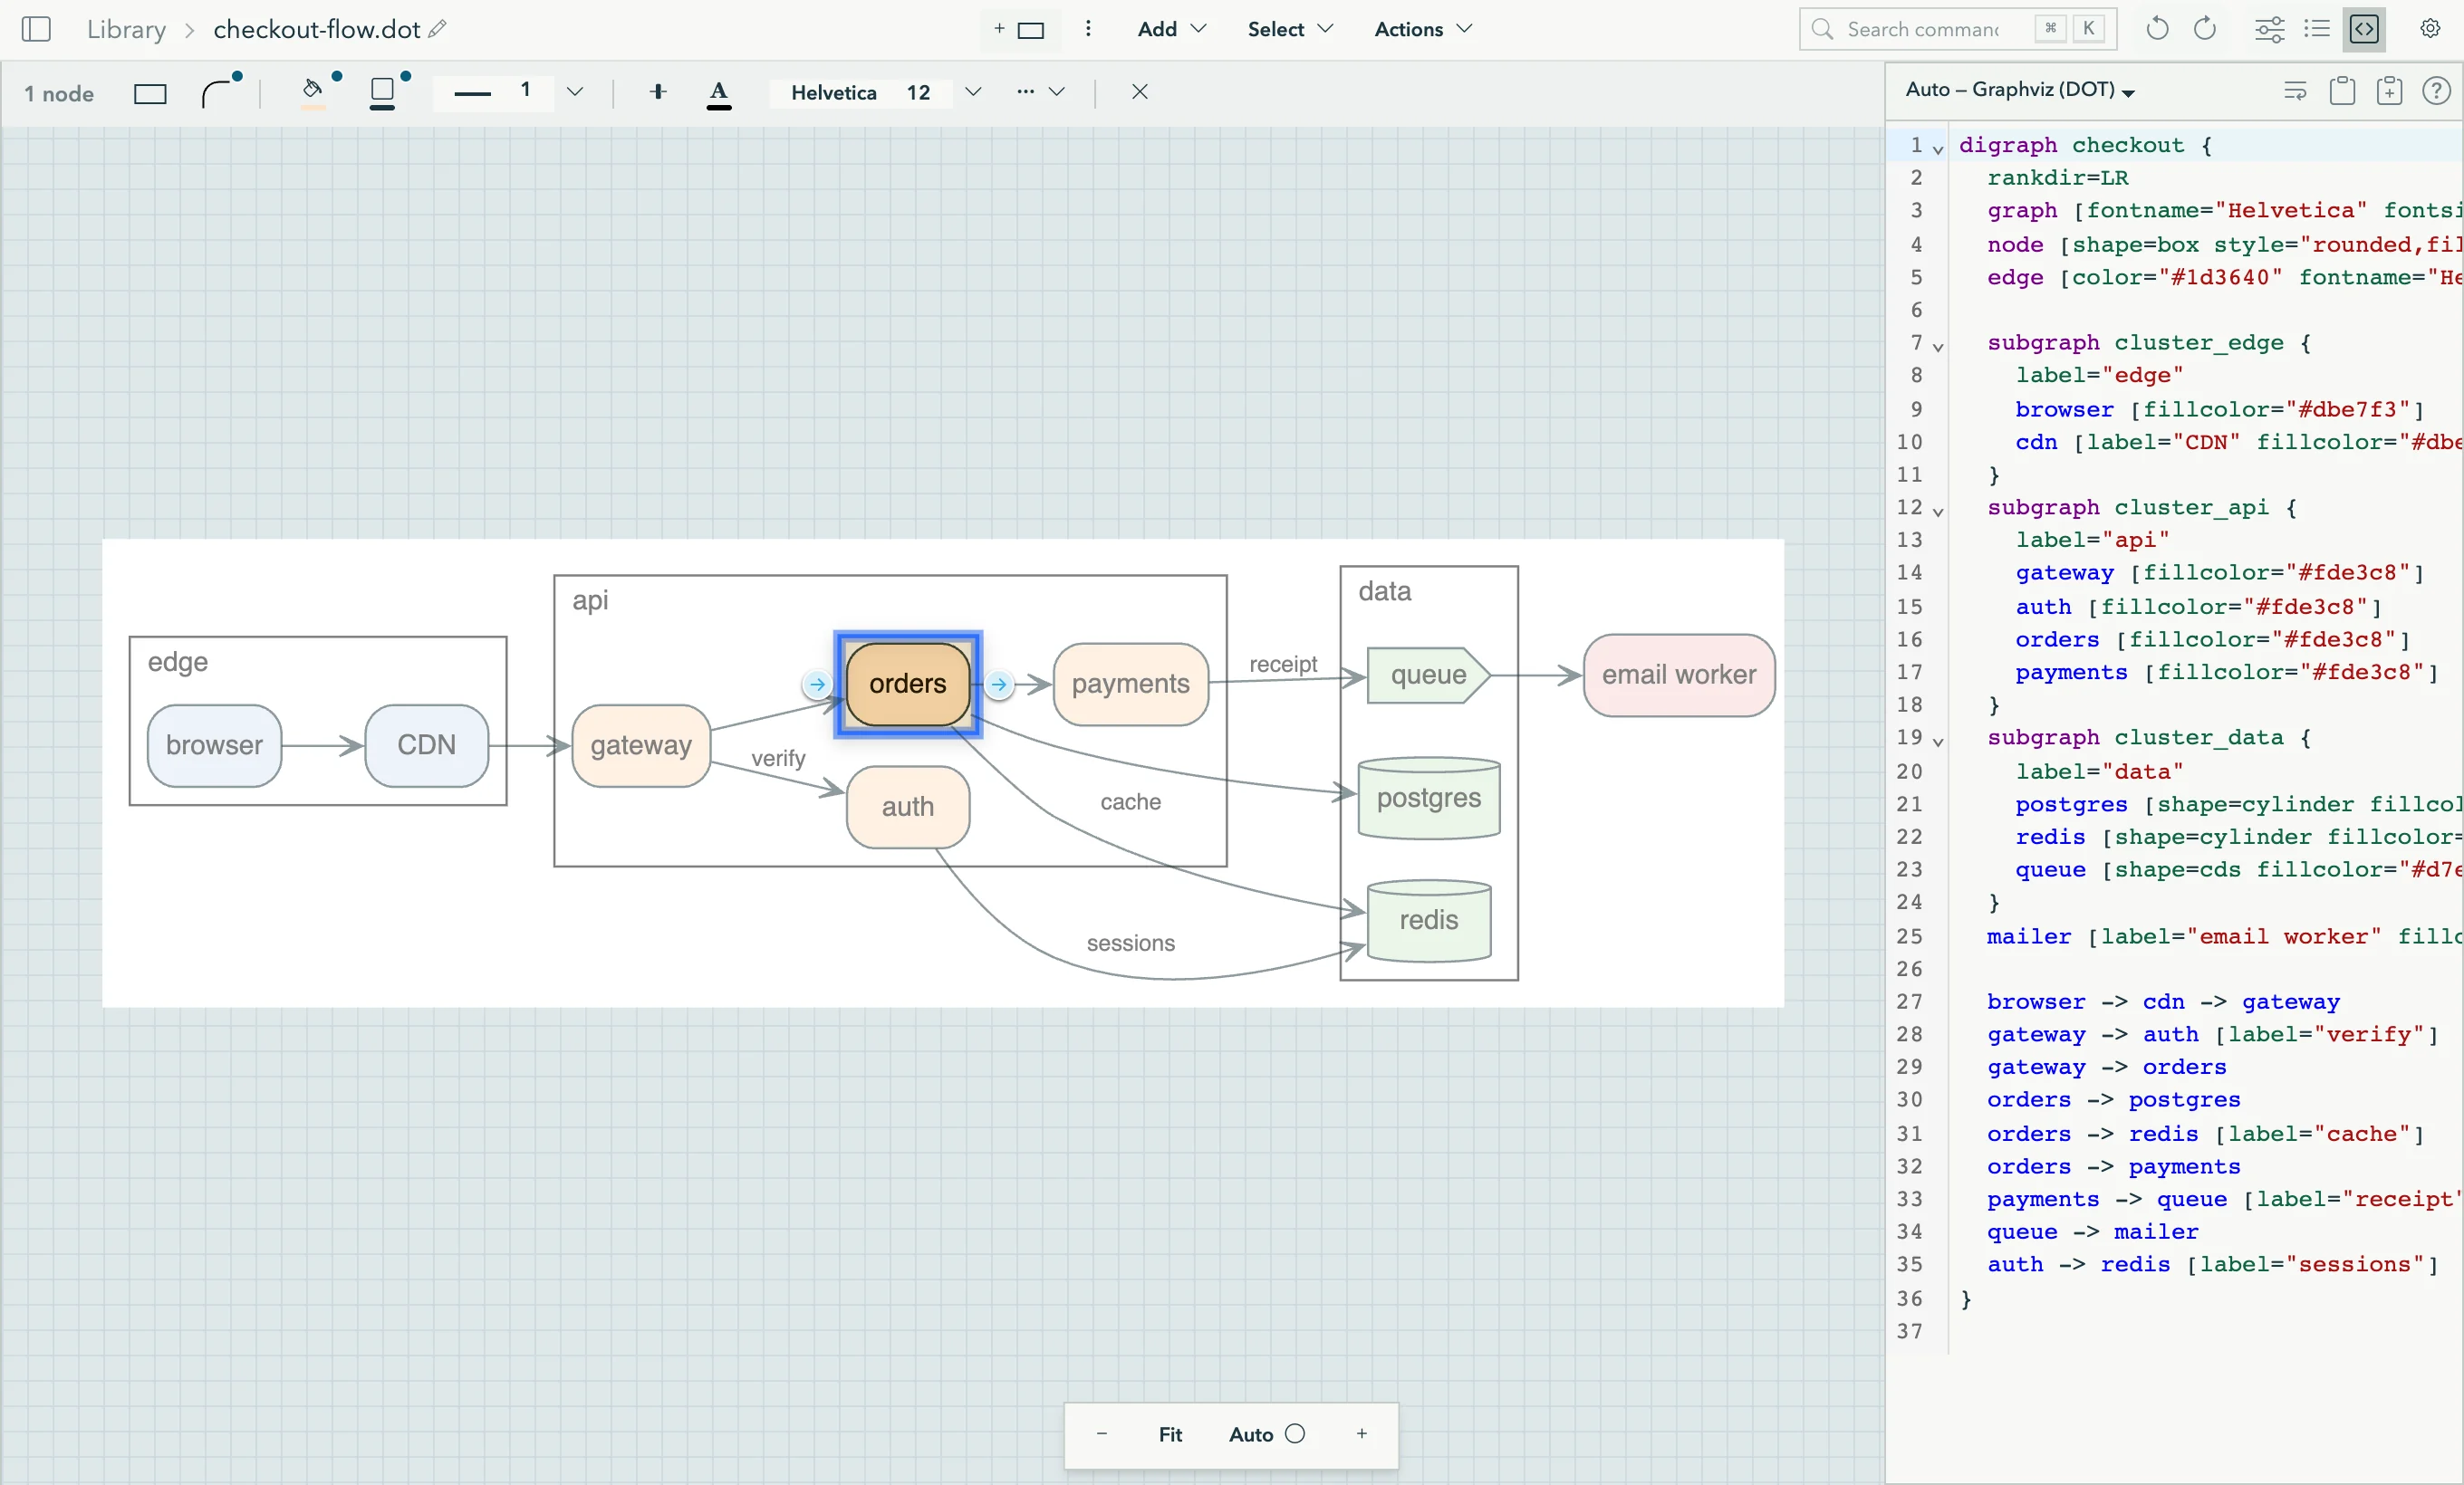Choose rectangle node shape tool
The width and height of the screenshot is (2464, 1485).
coord(150,93)
